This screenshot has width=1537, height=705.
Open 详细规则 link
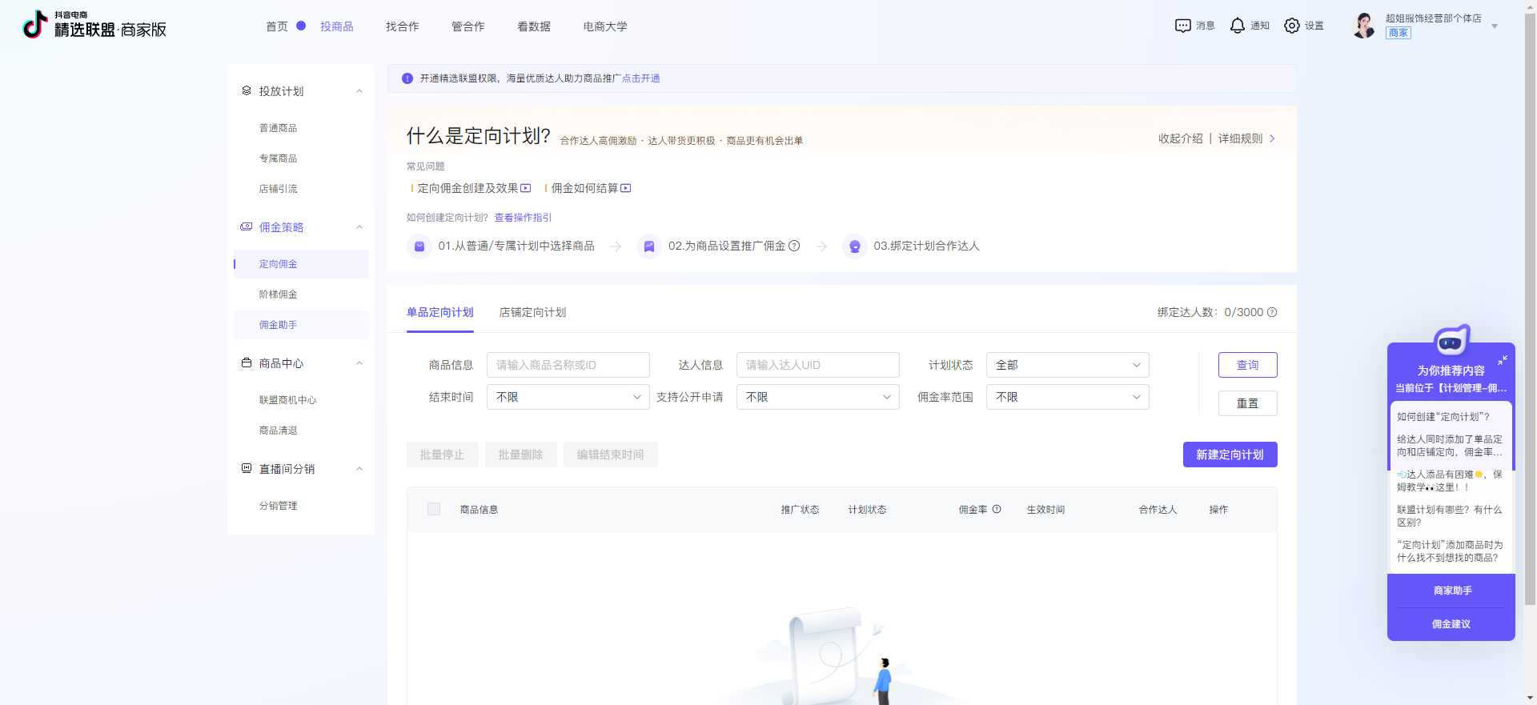coord(1246,138)
